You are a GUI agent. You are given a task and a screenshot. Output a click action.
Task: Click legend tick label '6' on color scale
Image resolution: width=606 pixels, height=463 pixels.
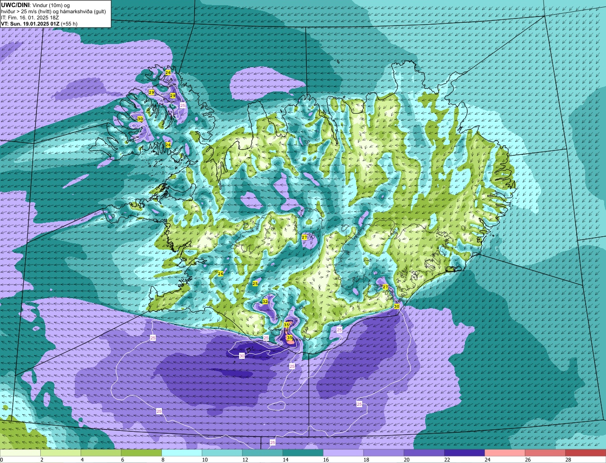pos(122,460)
